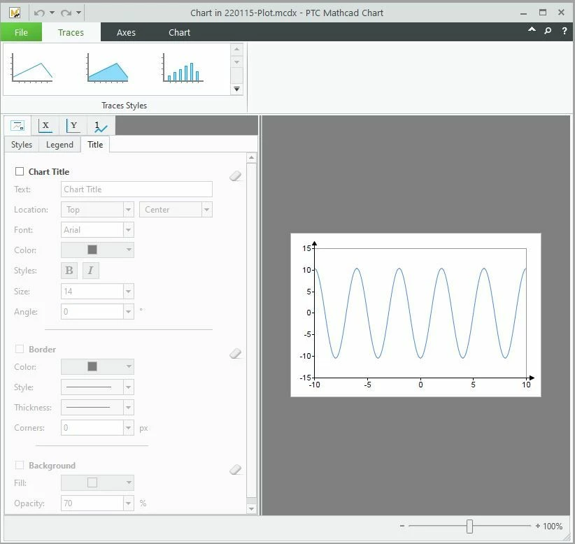Image resolution: width=575 pixels, height=544 pixels.
Task: Reset Background settings with eraser icon
Action: pyautogui.click(x=236, y=470)
